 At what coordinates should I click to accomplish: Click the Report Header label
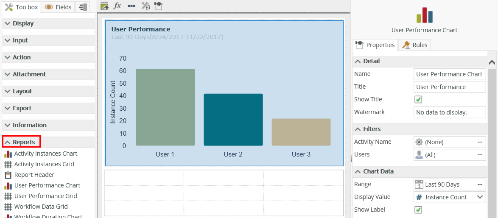pos(34,175)
